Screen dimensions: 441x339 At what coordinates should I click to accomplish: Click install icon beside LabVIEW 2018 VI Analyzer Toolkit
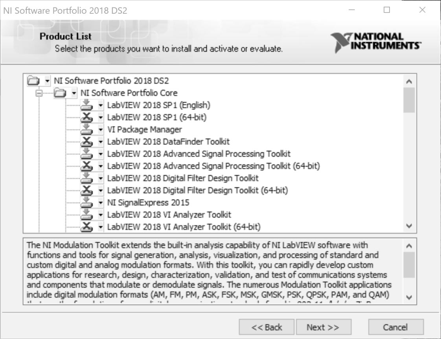tap(86, 215)
